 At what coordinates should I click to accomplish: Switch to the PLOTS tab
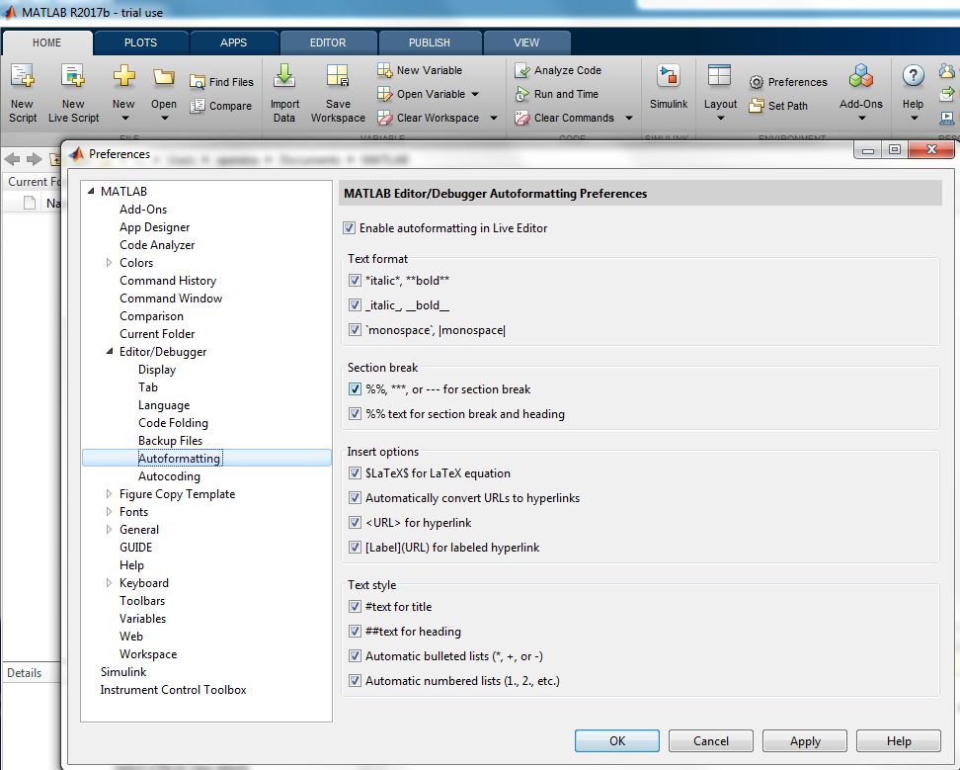point(141,43)
